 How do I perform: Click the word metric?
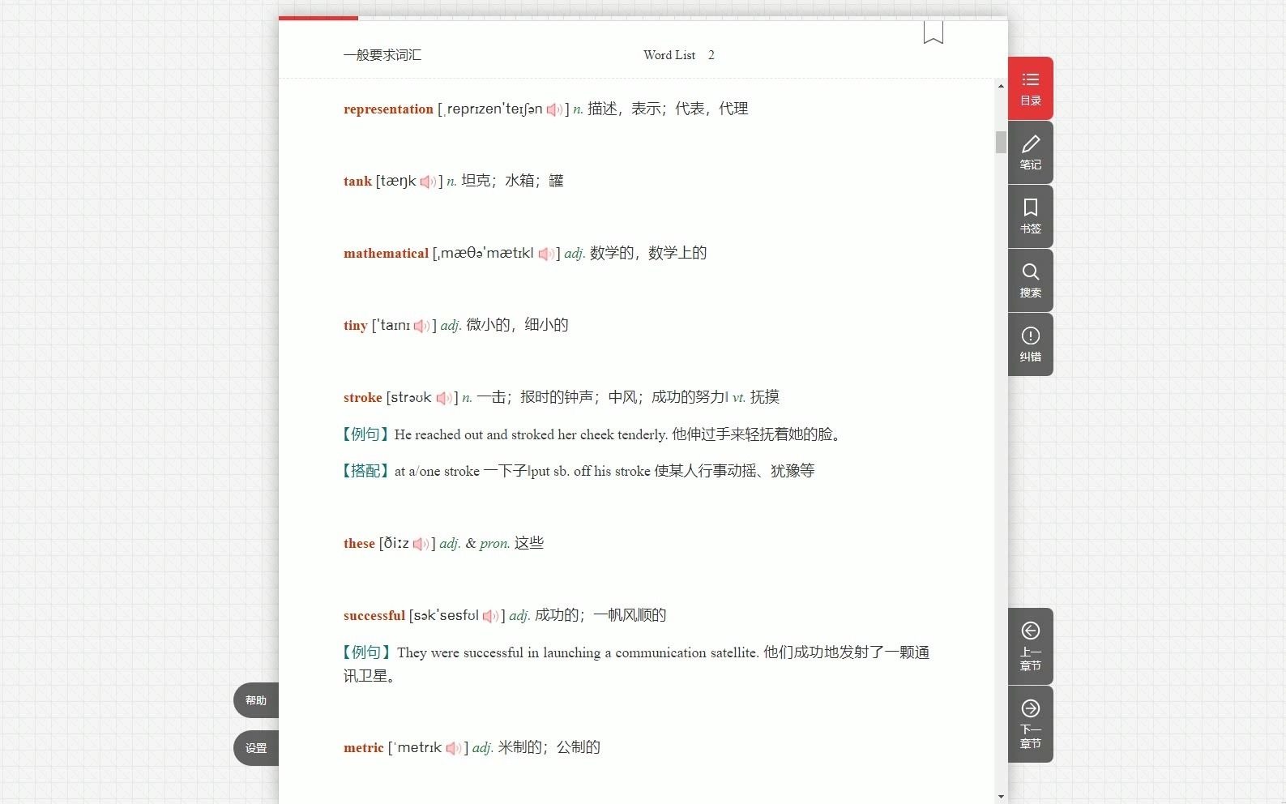pos(363,748)
